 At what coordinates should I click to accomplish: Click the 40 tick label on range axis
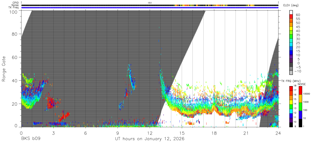pos(15,81)
